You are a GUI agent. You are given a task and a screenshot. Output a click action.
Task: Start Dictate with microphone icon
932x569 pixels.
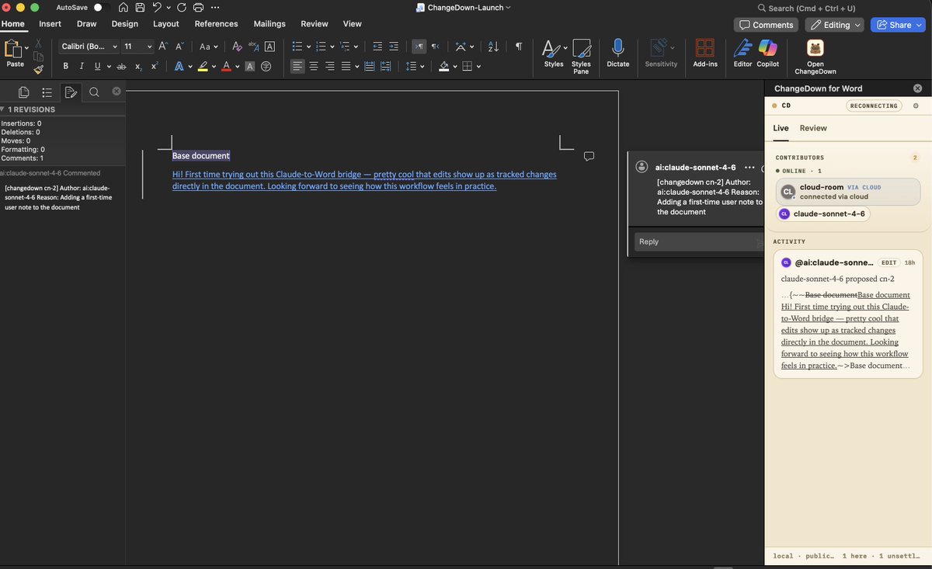[x=618, y=54]
